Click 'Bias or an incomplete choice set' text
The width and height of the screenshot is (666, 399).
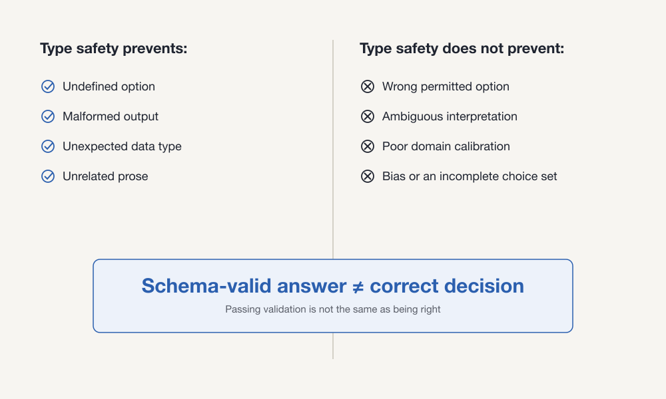point(470,176)
